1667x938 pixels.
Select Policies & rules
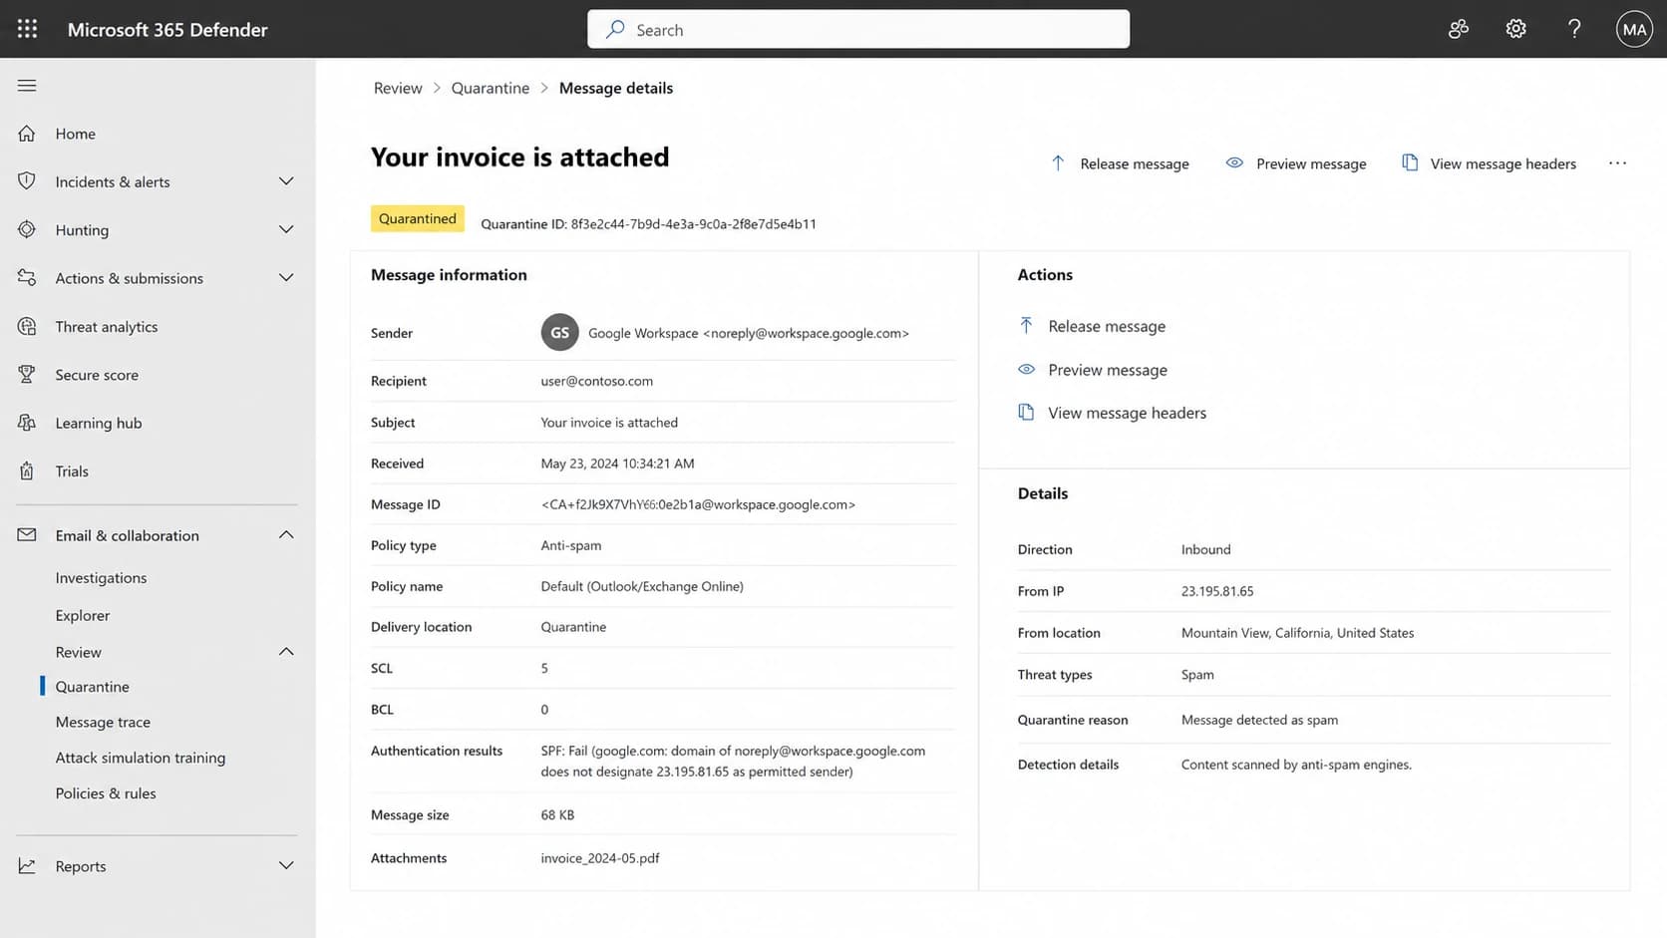106,793
